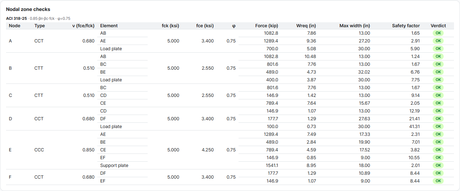Viewport: 460px width, 191px height.
Task: Click the ACI 318-25 code label
Action: (x=16, y=18)
